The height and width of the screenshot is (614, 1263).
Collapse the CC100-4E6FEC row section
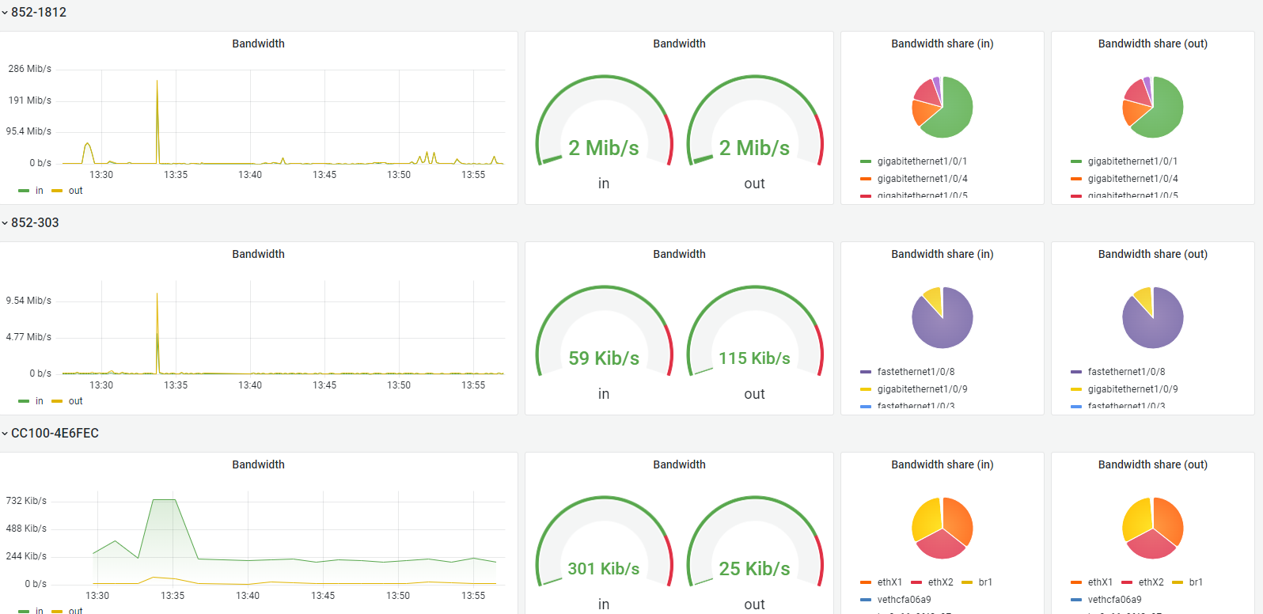tap(50, 434)
